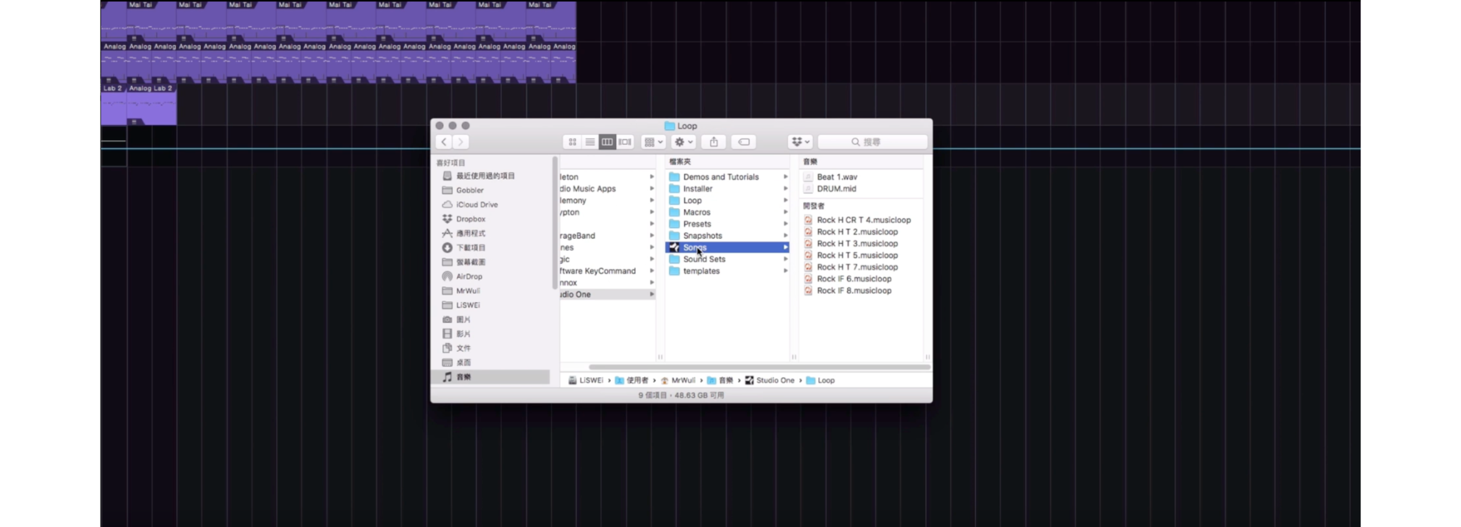Click the Share toolbar button

714,142
